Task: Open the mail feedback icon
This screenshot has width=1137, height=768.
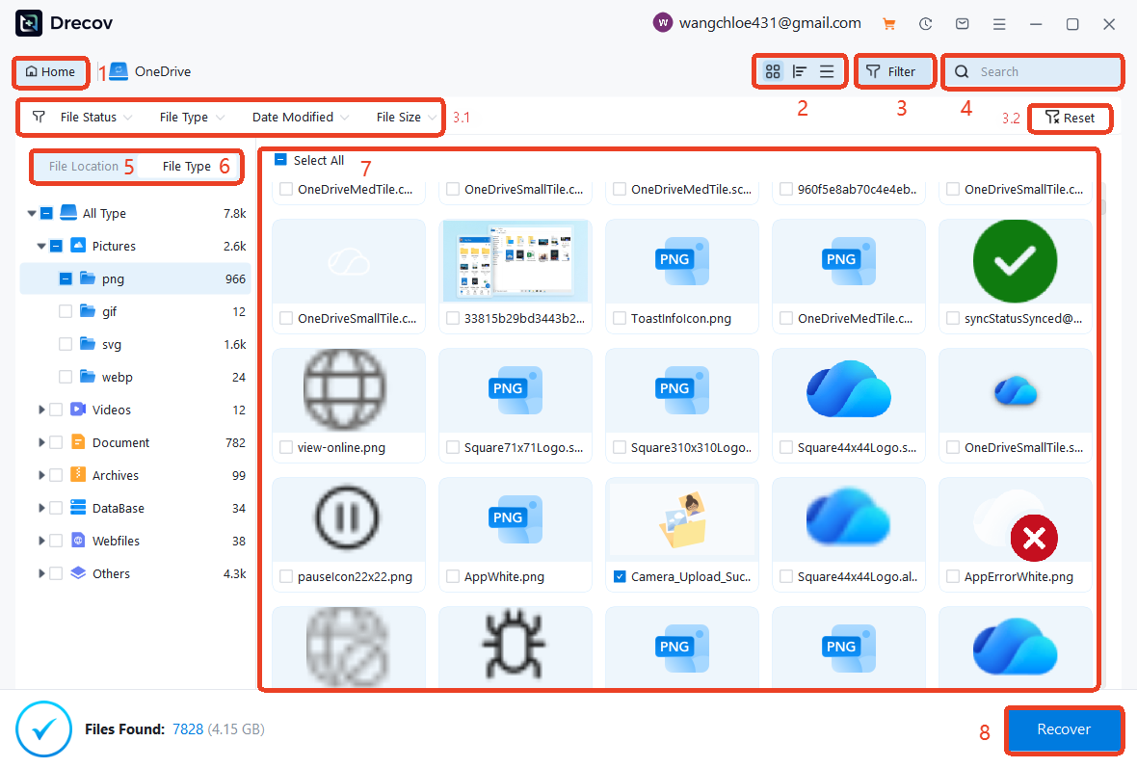Action: coord(962,24)
